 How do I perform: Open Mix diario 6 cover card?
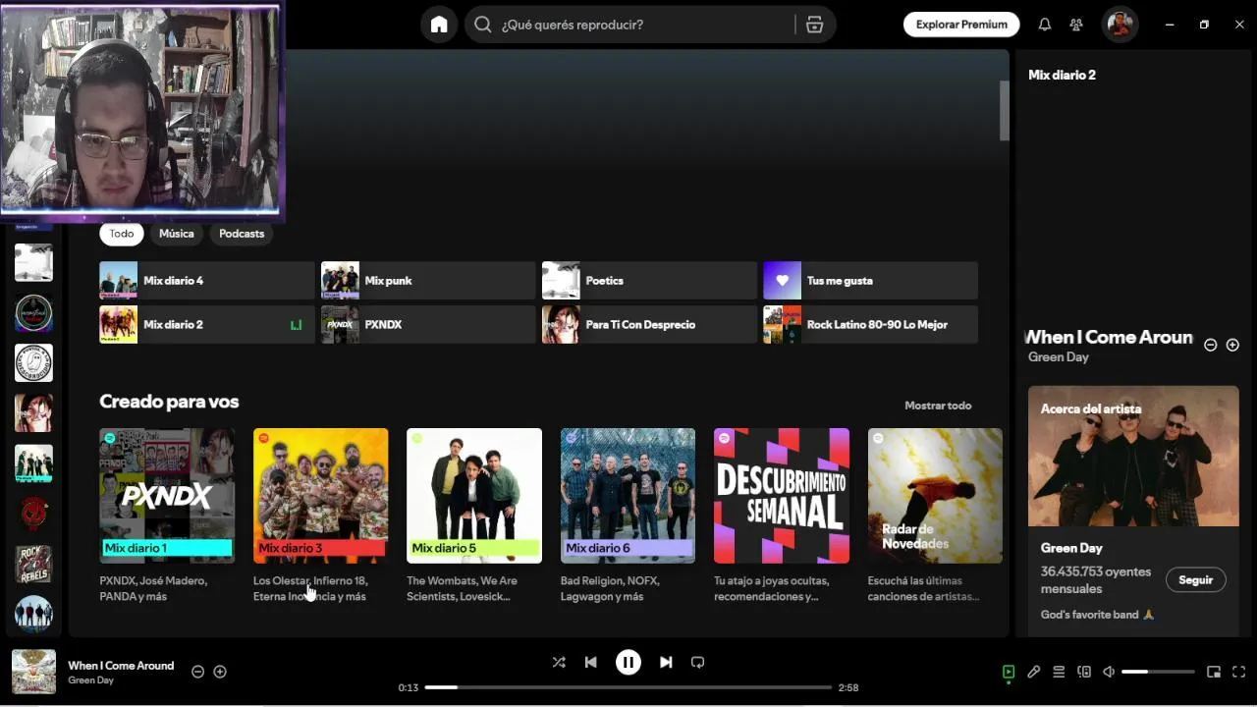(628, 496)
